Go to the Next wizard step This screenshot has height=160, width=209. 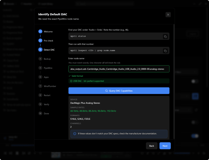165,146
